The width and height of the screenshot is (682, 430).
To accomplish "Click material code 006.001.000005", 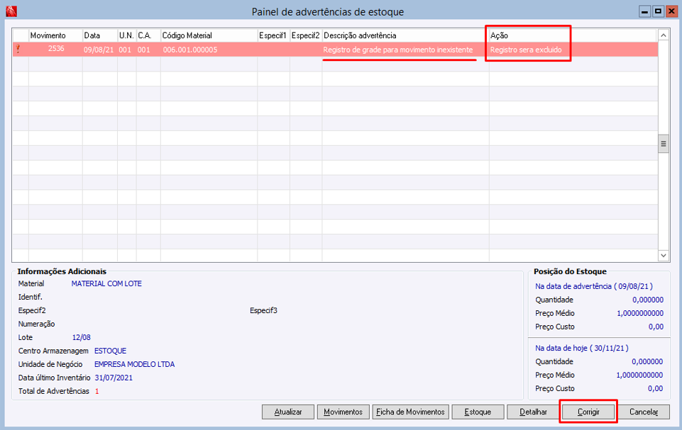I will click(190, 50).
